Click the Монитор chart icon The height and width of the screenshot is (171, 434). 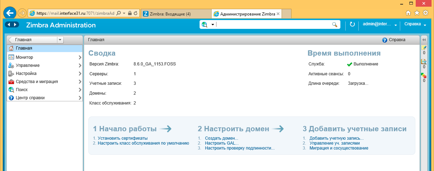coord(11,57)
